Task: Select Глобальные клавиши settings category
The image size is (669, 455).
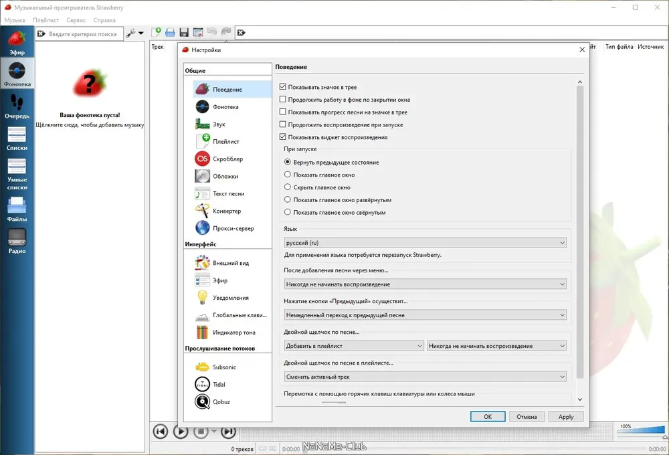Action: point(232,315)
